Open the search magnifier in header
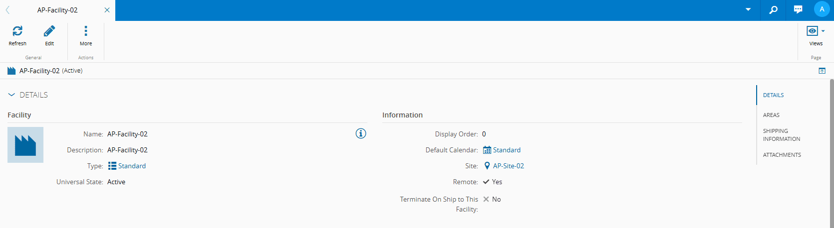Viewport: 834px width, 228px height. tap(773, 10)
